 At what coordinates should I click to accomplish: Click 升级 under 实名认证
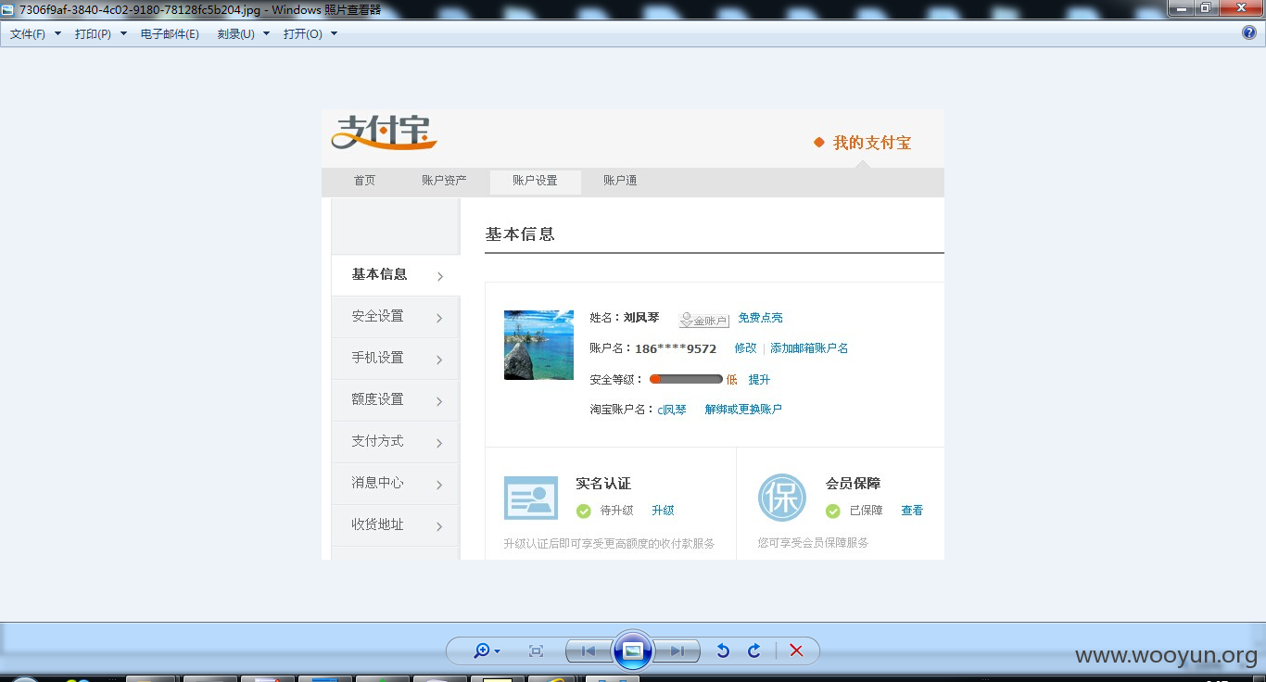(x=663, y=511)
